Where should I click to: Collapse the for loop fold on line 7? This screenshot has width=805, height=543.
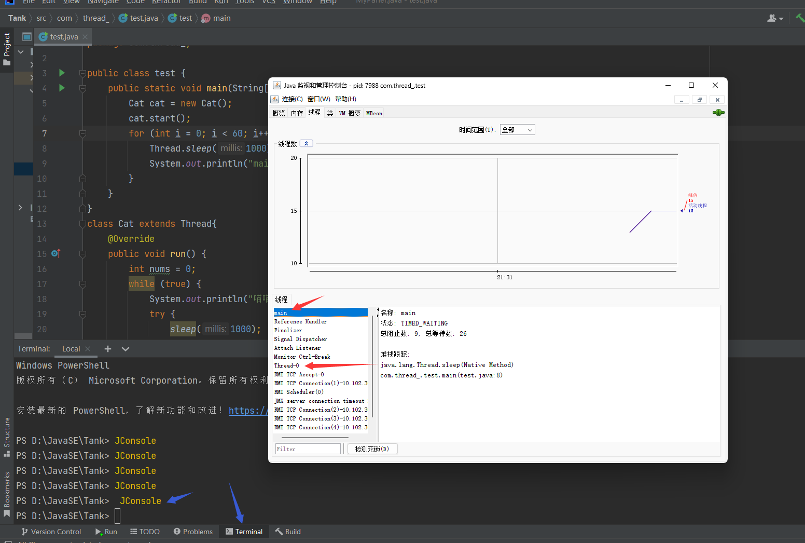(x=82, y=133)
